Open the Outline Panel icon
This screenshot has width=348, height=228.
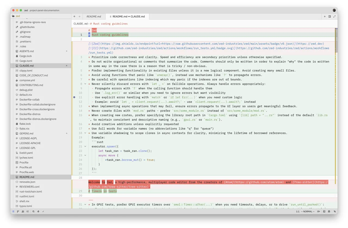pos(28,211)
